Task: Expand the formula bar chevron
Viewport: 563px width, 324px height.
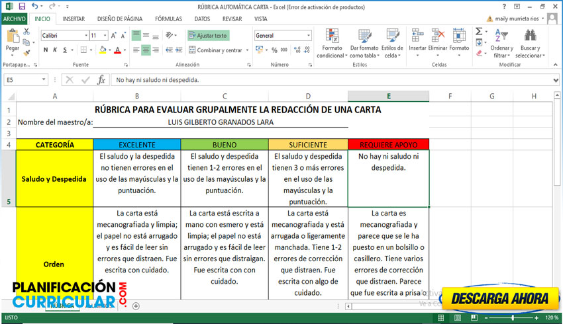Action: 556,80
